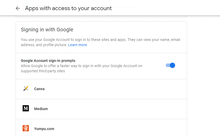Click empty space in the Yumpu.com row
Screen dimensions: 220x136
(x=112, y=128)
